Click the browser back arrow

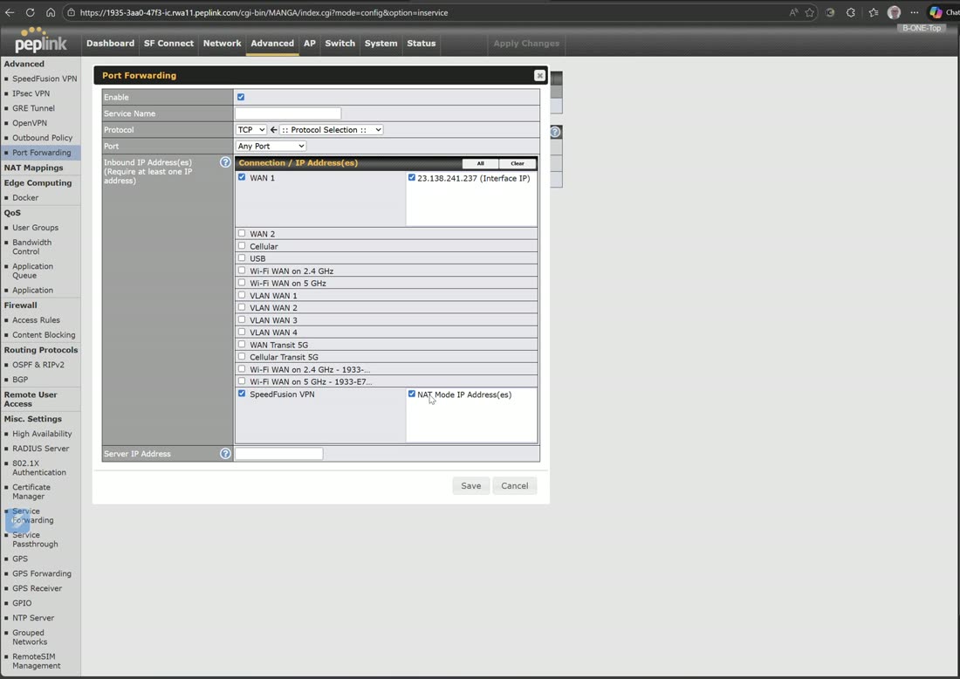[x=10, y=12]
